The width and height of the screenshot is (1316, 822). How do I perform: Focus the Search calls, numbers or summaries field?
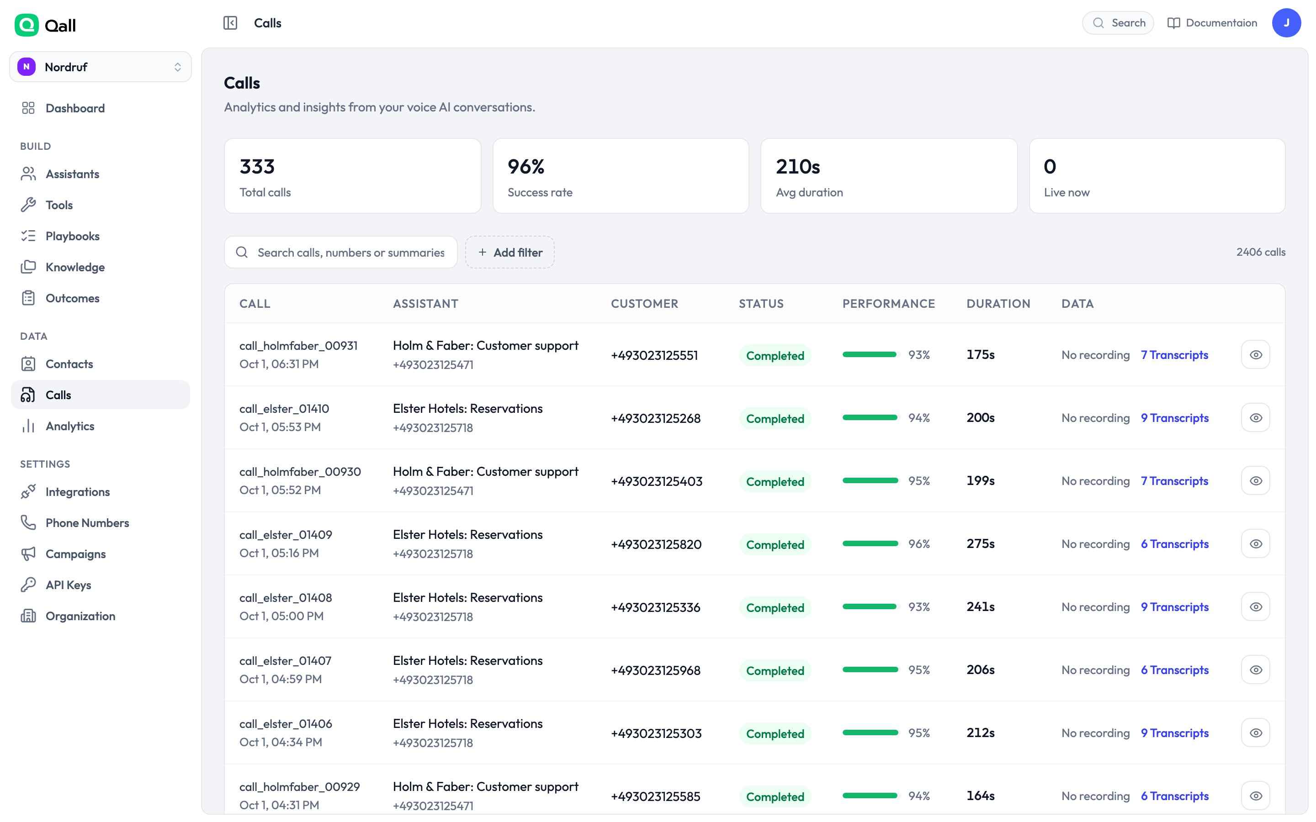click(x=340, y=252)
